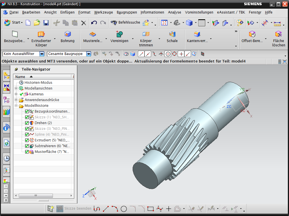Screen dimensions: 289x216
Task: Open the Werkzeuge menu
Action: 103,12
